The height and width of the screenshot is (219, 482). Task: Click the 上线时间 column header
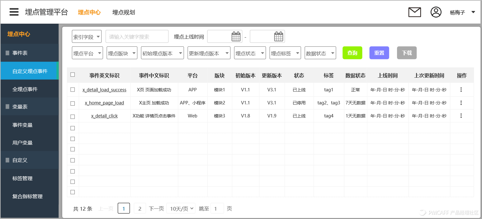click(388, 75)
